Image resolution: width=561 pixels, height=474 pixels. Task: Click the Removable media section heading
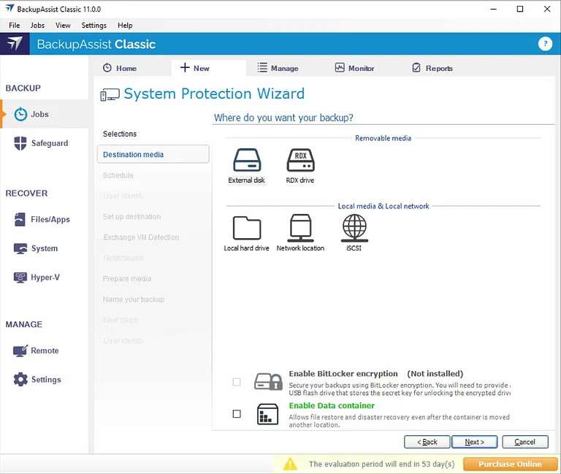(x=383, y=138)
